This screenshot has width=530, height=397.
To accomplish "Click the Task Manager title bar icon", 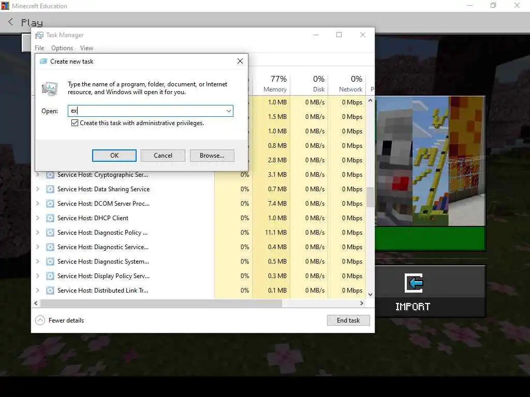I will click(x=39, y=35).
